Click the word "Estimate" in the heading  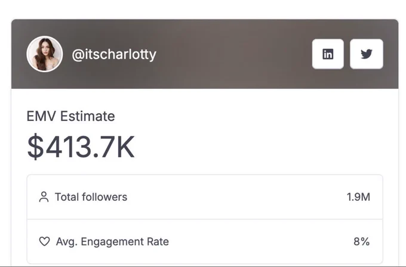[x=88, y=116]
